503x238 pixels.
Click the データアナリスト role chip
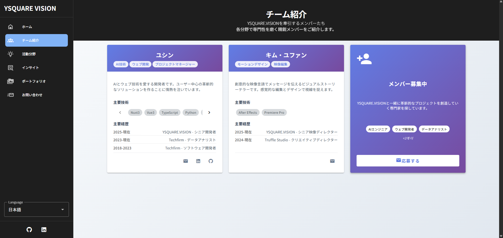[434, 129]
